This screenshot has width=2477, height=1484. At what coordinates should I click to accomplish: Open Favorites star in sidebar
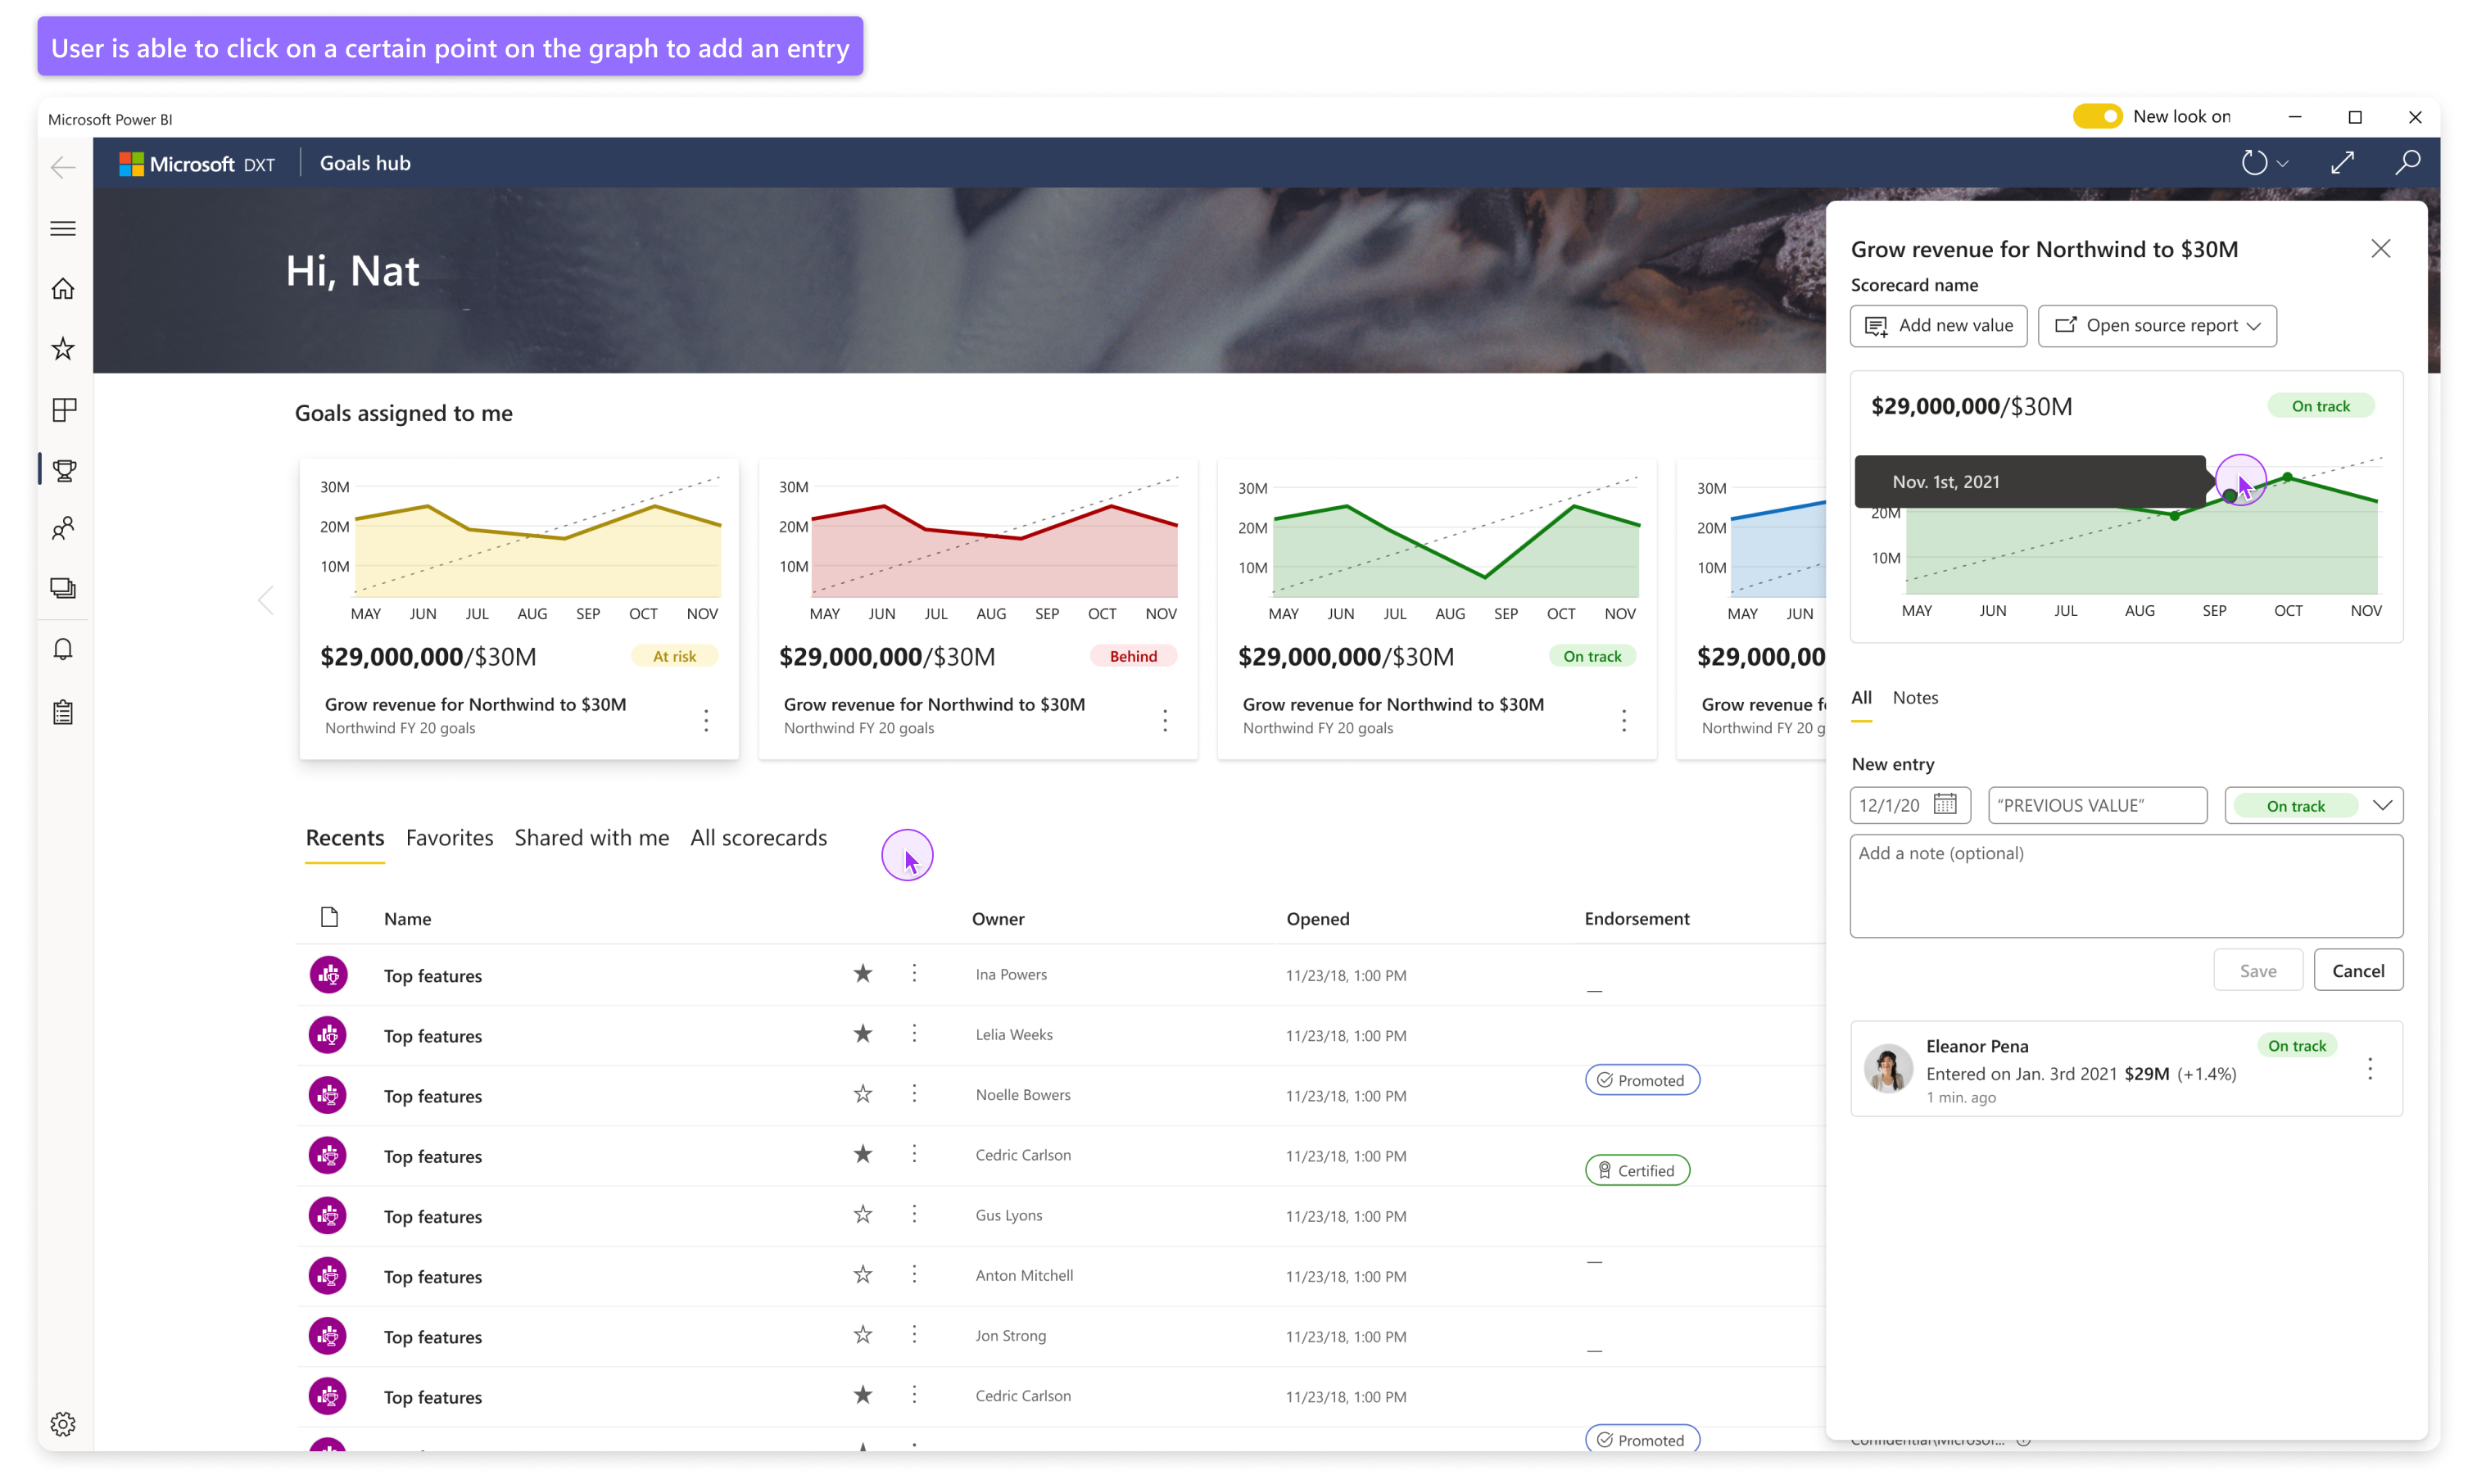click(63, 348)
